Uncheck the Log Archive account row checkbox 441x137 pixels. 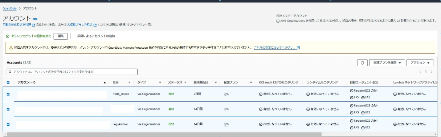pos(8,124)
